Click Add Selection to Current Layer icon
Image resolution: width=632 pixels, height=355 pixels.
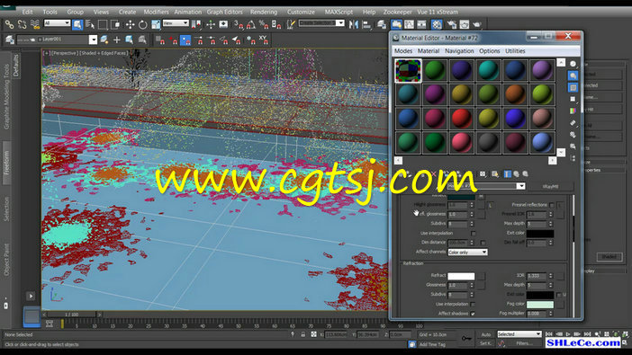[x=117, y=40]
